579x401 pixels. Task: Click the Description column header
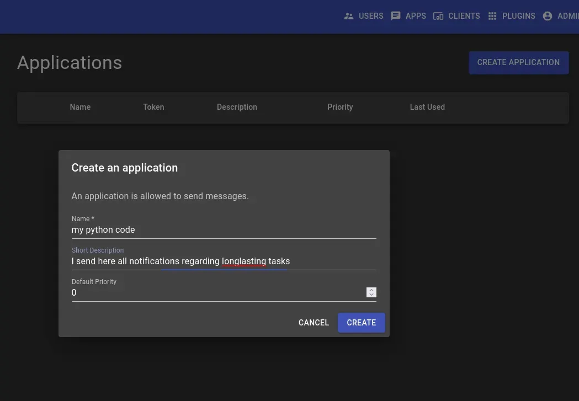coord(237,107)
